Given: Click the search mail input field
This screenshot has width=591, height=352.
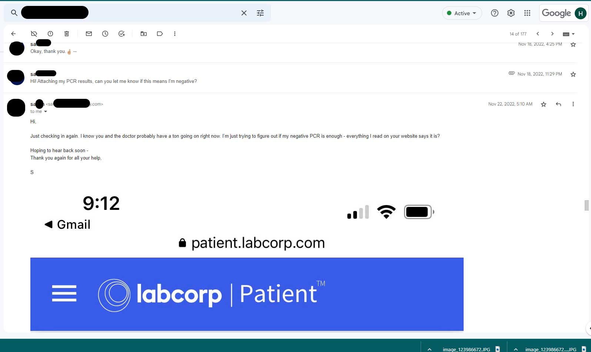Looking at the screenshot, I should 130,13.
